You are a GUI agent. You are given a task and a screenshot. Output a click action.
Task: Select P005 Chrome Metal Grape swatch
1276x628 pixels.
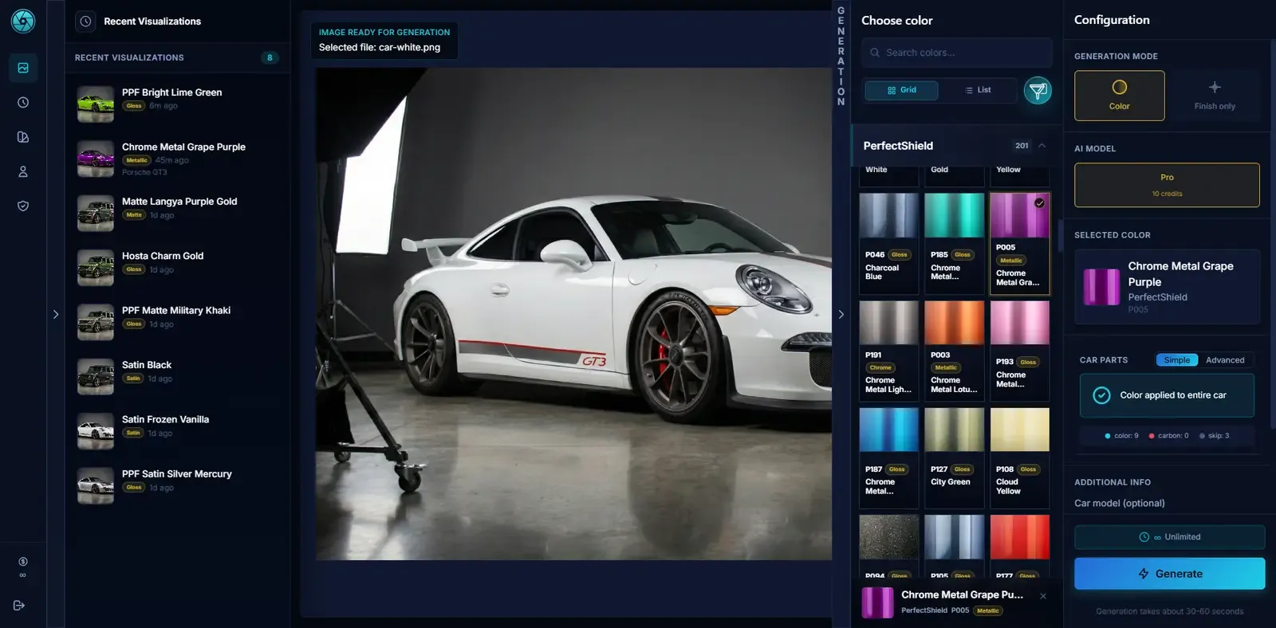pos(1019,244)
